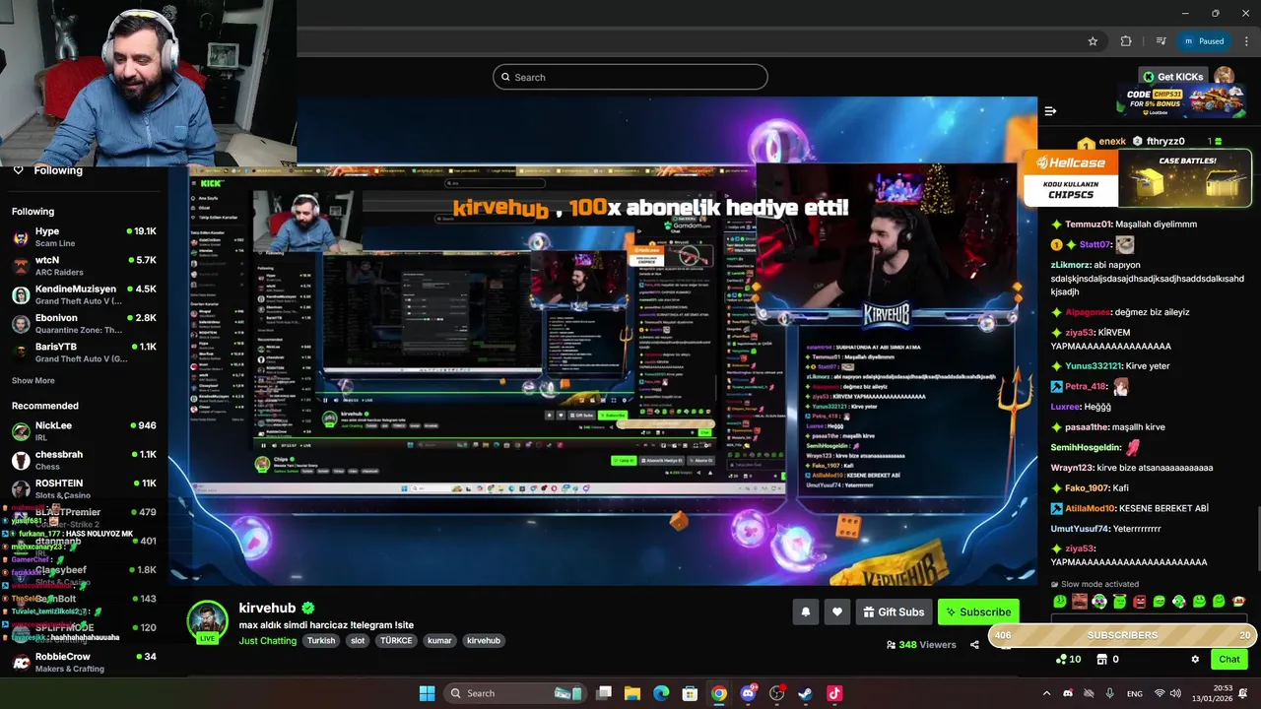Click the SUBSCRIBERS goal progress bar
The height and width of the screenshot is (709, 1261).
coord(1122,635)
